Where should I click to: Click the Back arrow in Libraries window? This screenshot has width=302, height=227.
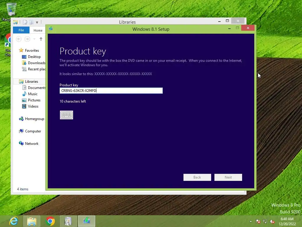tap(19, 39)
